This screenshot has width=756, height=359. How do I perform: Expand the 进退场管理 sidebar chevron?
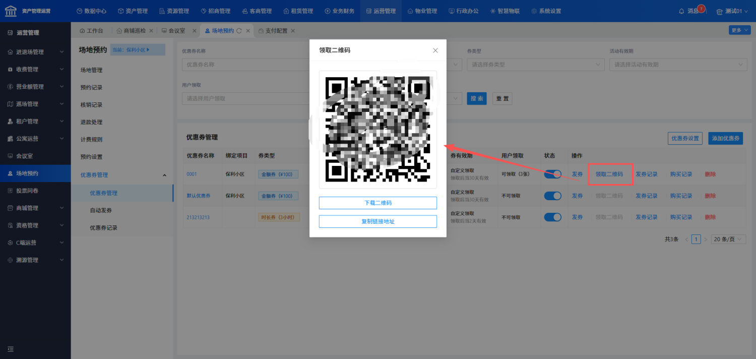61,52
